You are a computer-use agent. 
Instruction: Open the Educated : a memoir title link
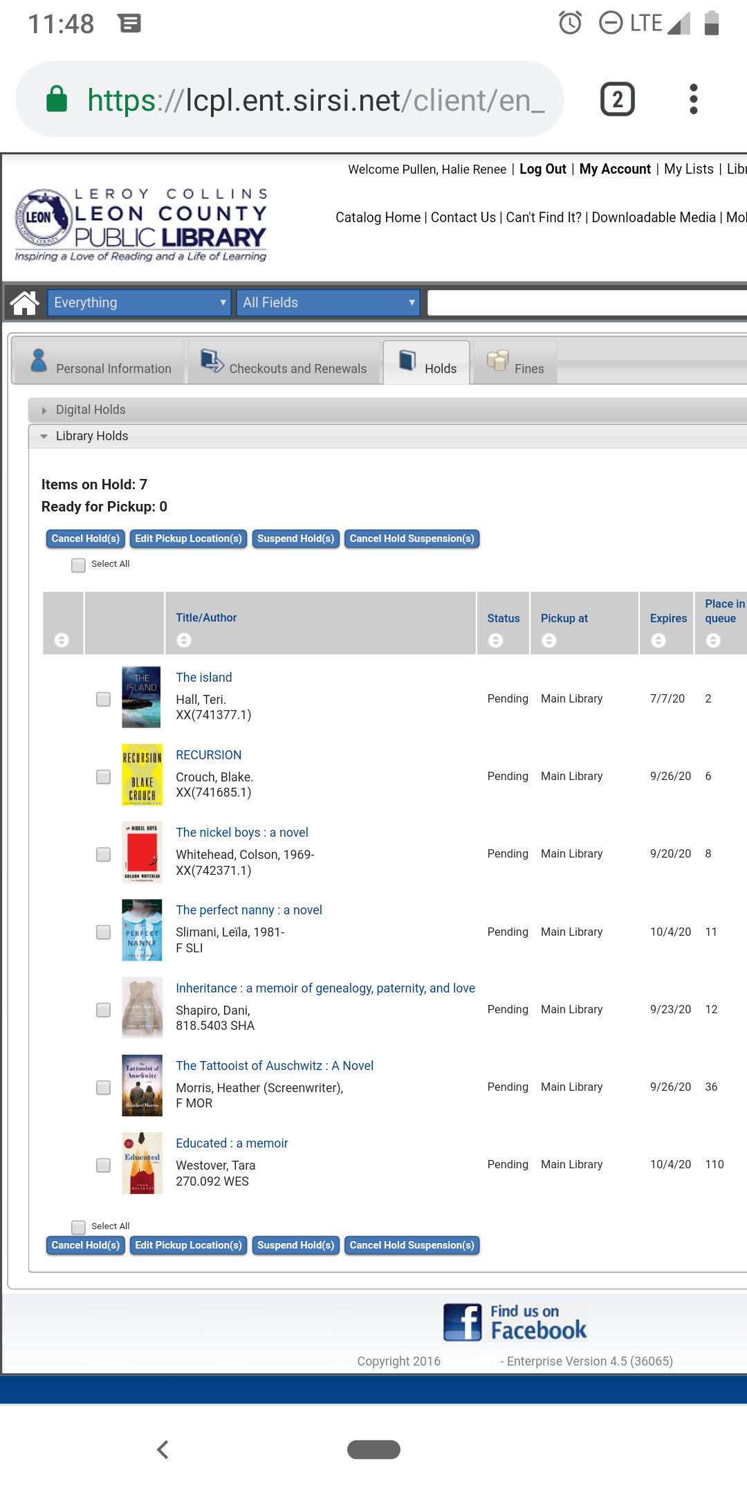[232, 1143]
